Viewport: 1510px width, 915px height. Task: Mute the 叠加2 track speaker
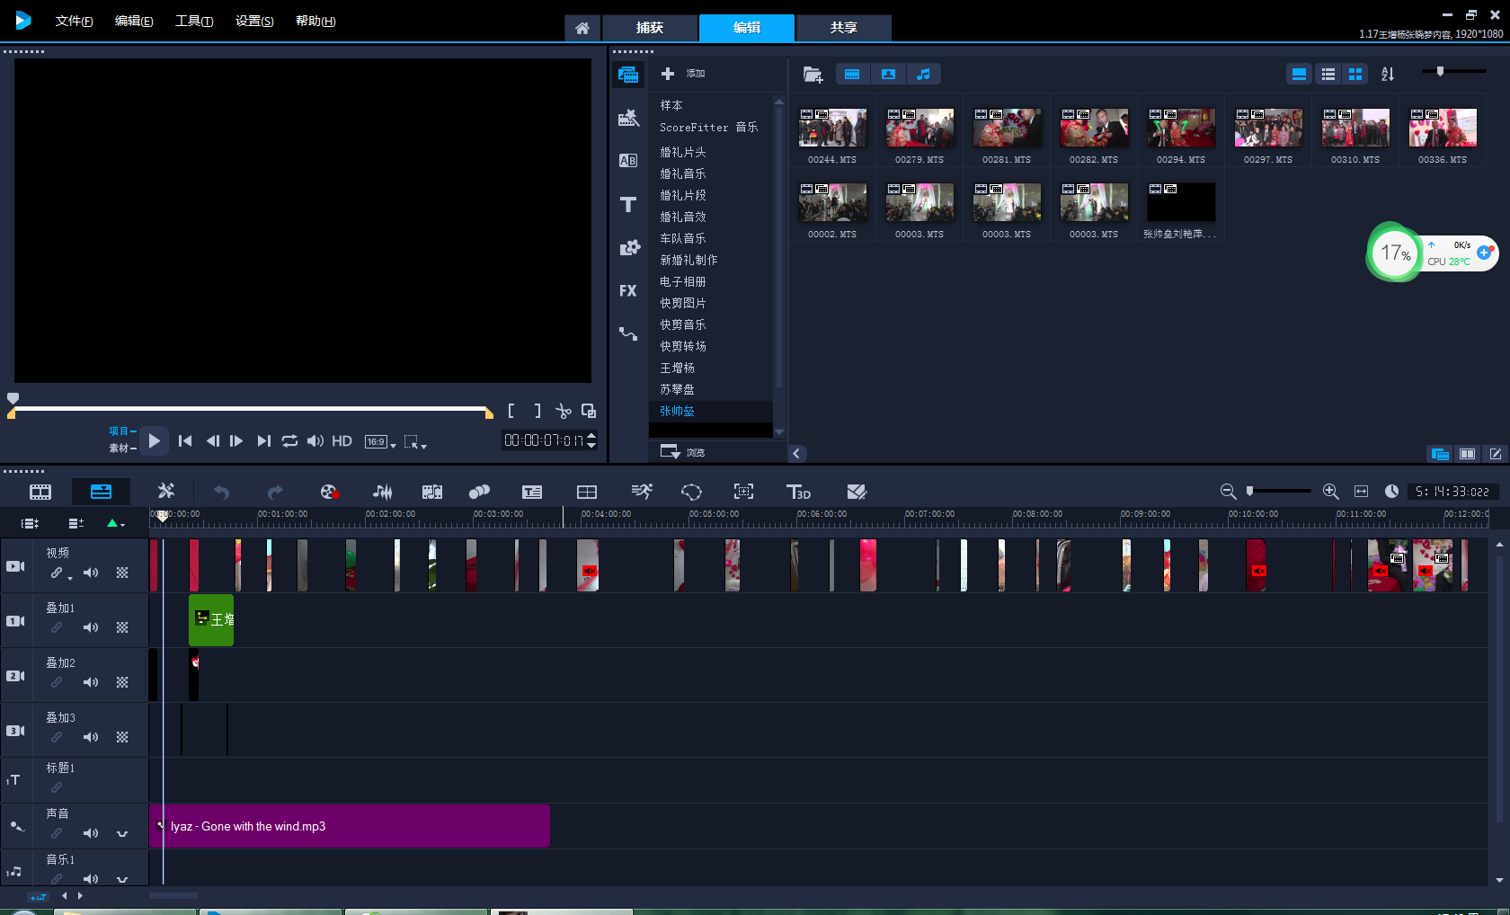click(x=91, y=682)
